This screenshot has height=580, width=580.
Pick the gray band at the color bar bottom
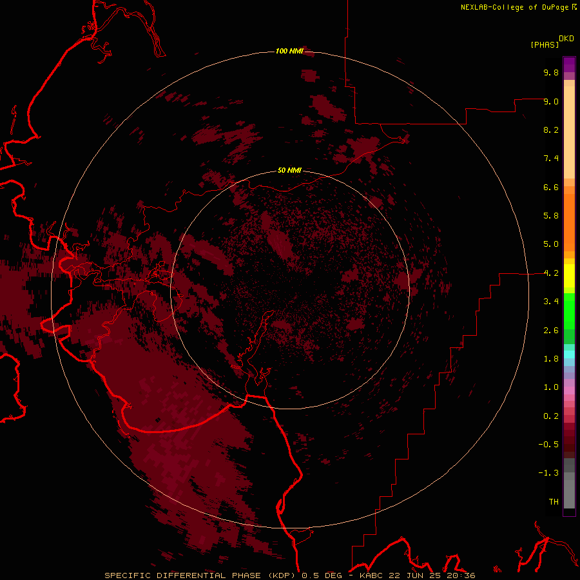point(569,494)
